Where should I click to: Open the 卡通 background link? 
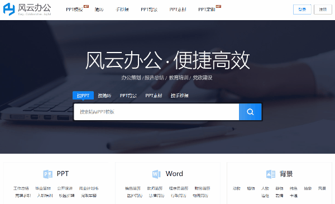click(294, 196)
